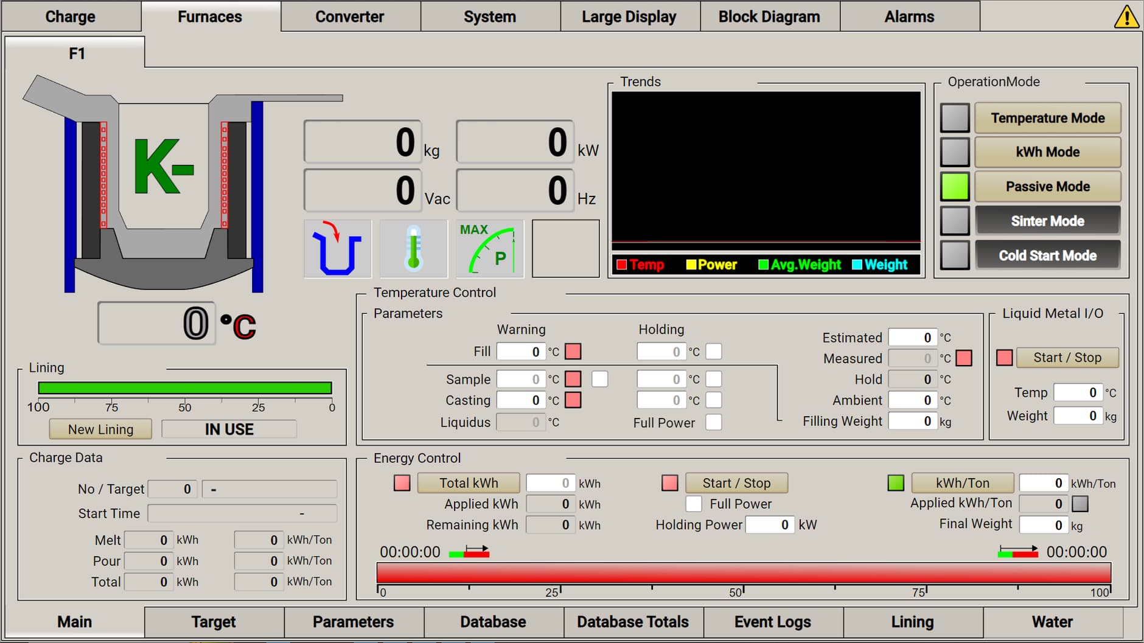This screenshot has width=1144, height=643.
Task: Click the Holding Power kW input field
Action: point(770,524)
